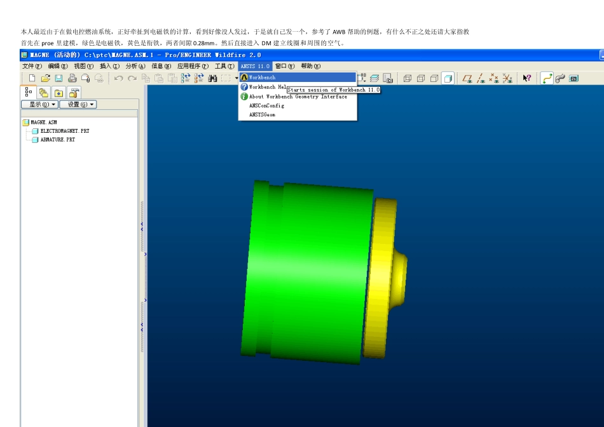Open the Layers icon in the toolbar
604x427 pixels.
pos(374,78)
